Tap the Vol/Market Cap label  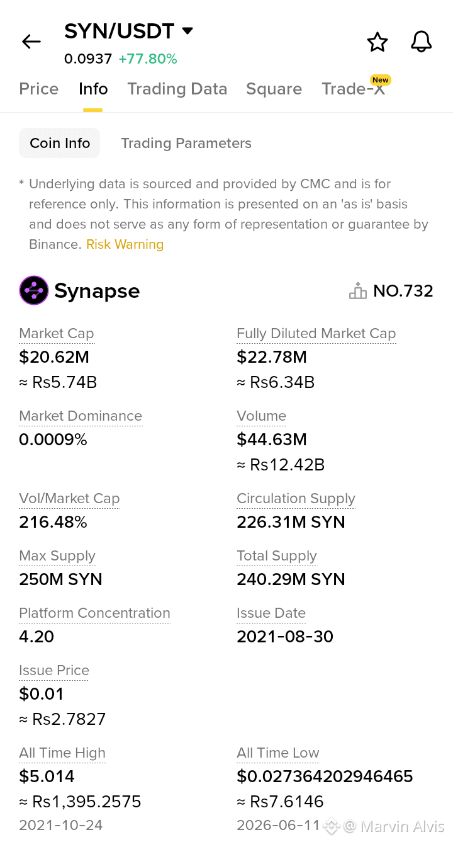(69, 499)
